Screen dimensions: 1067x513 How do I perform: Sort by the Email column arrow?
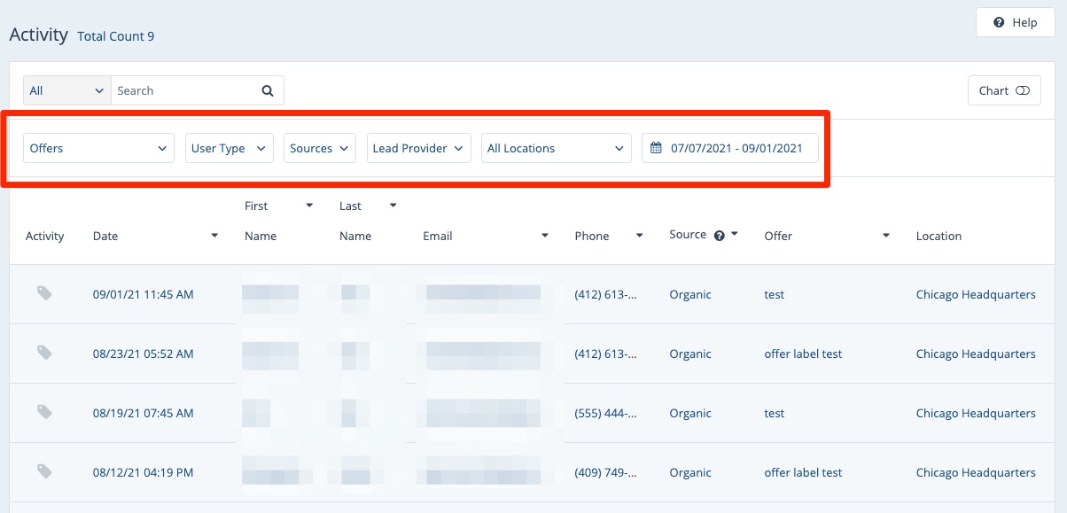[x=544, y=236]
